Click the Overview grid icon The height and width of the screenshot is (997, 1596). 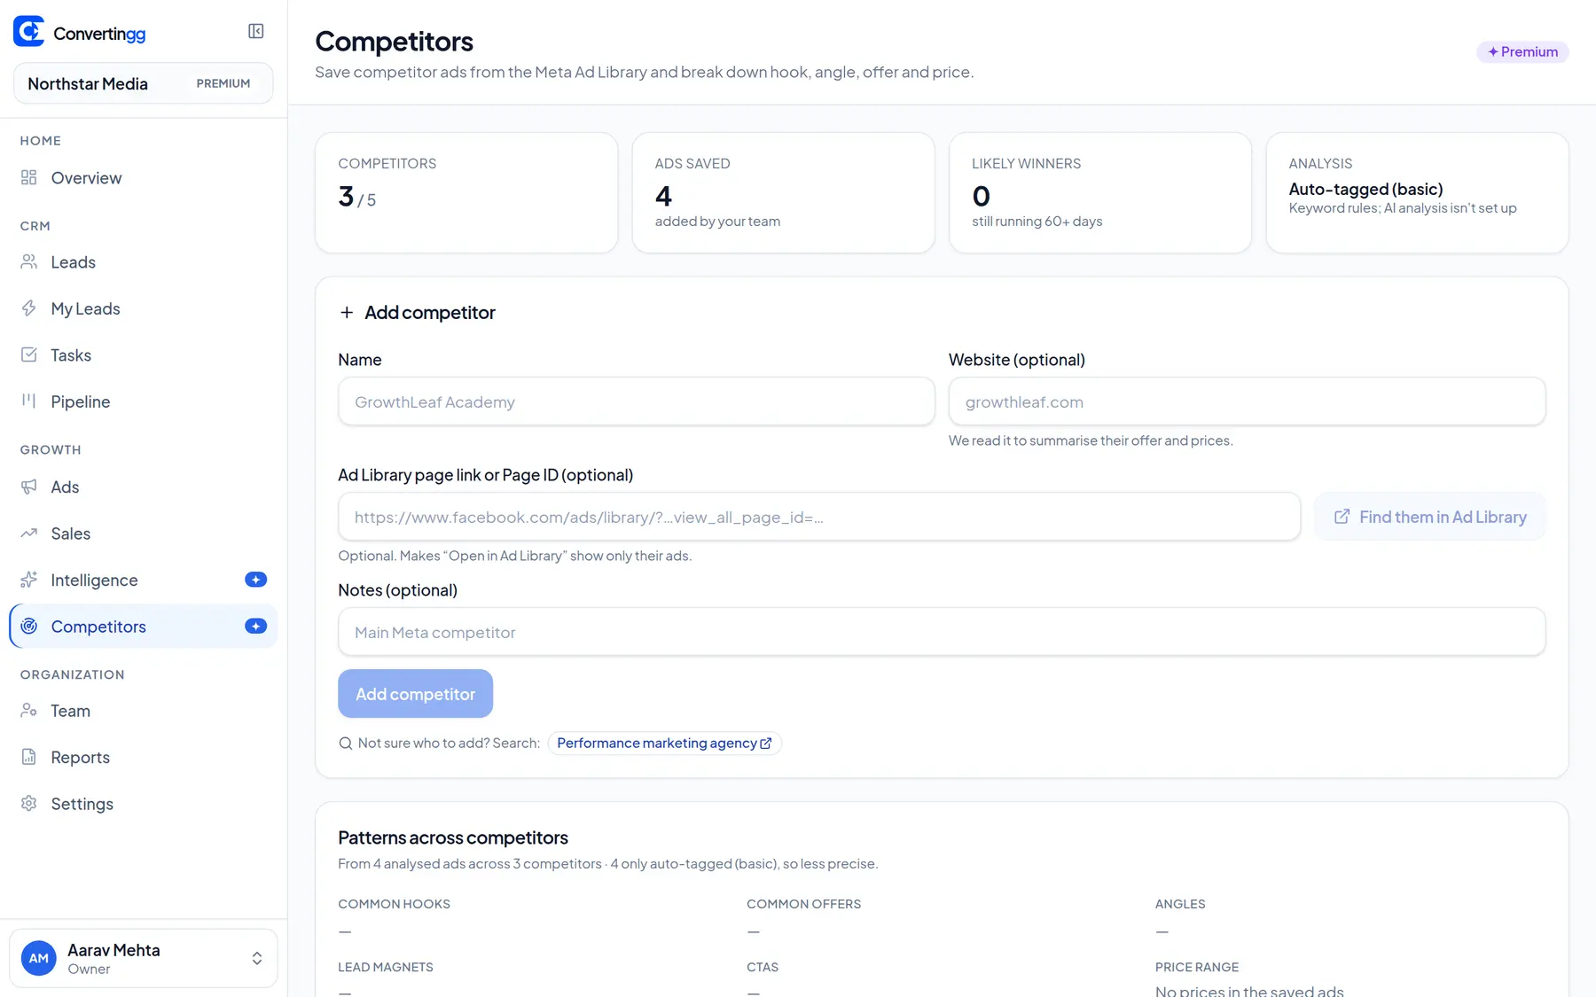[x=29, y=177]
